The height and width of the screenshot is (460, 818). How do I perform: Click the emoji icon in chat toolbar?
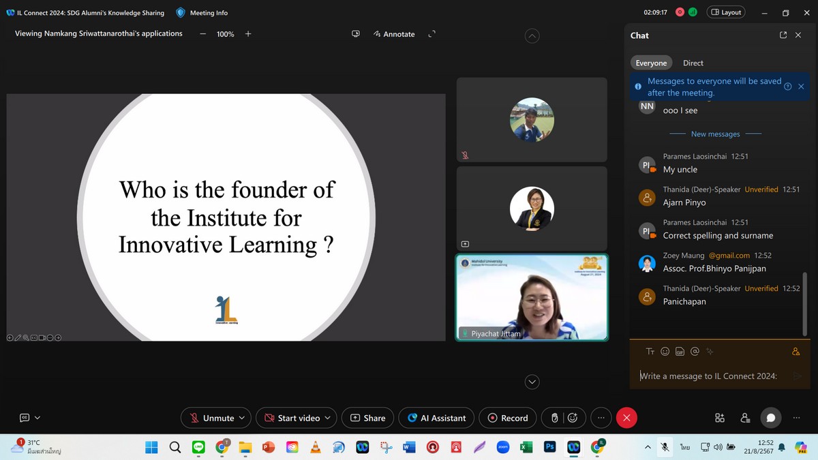[x=665, y=352]
